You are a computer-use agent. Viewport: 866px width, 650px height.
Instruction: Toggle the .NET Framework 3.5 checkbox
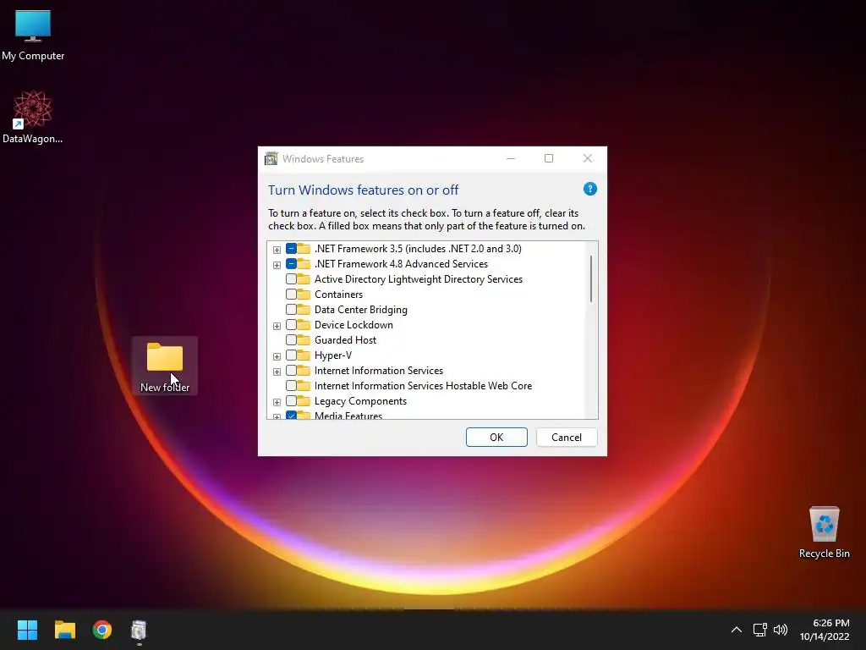point(291,248)
